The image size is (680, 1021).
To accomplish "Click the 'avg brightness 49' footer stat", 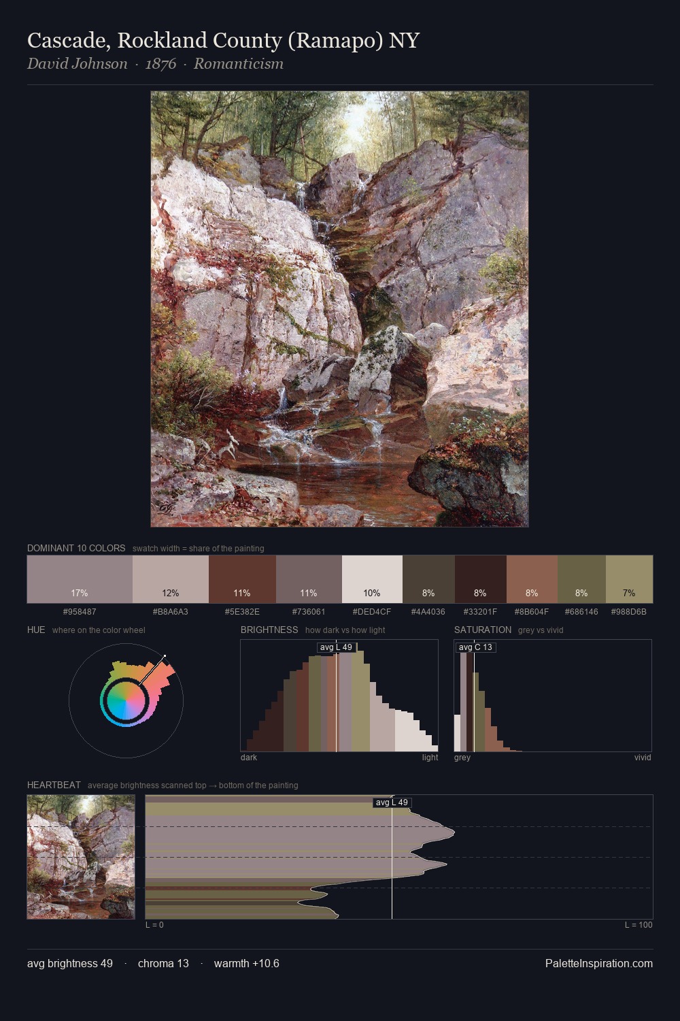I will coord(70,963).
